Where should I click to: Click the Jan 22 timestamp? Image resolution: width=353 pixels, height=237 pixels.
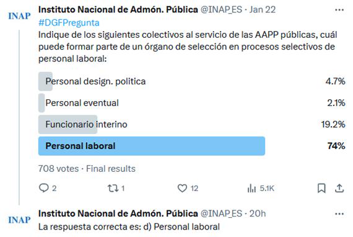tap(263, 10)
